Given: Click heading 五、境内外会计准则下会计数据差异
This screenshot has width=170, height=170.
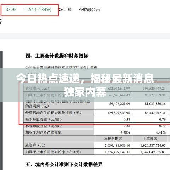Looking at the screenshot, I should pyautogui.click(x=64, y=164).
